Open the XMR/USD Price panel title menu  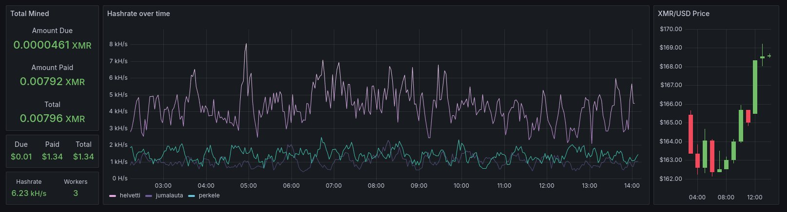tap(683, 14)
